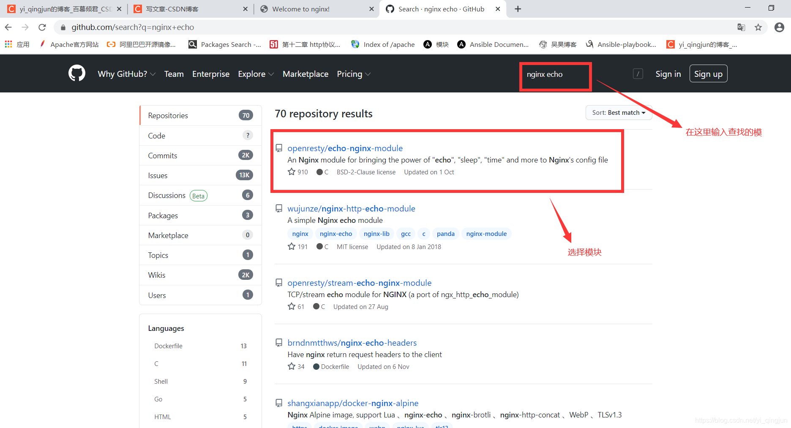Select the Users filter
This screenshot has width=791, height=428.
coord(201,295)
